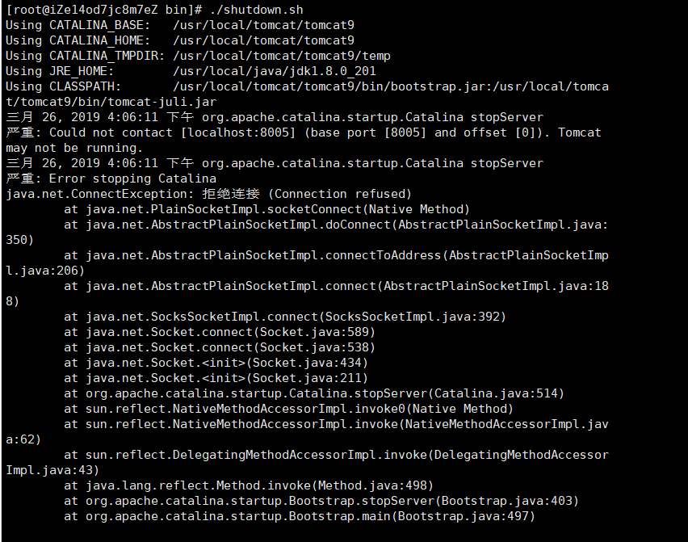This screenshot has height=542, width=688.
Task: Click the JRE_HOME jdk1.8.0_201 path
Action: 275,71
